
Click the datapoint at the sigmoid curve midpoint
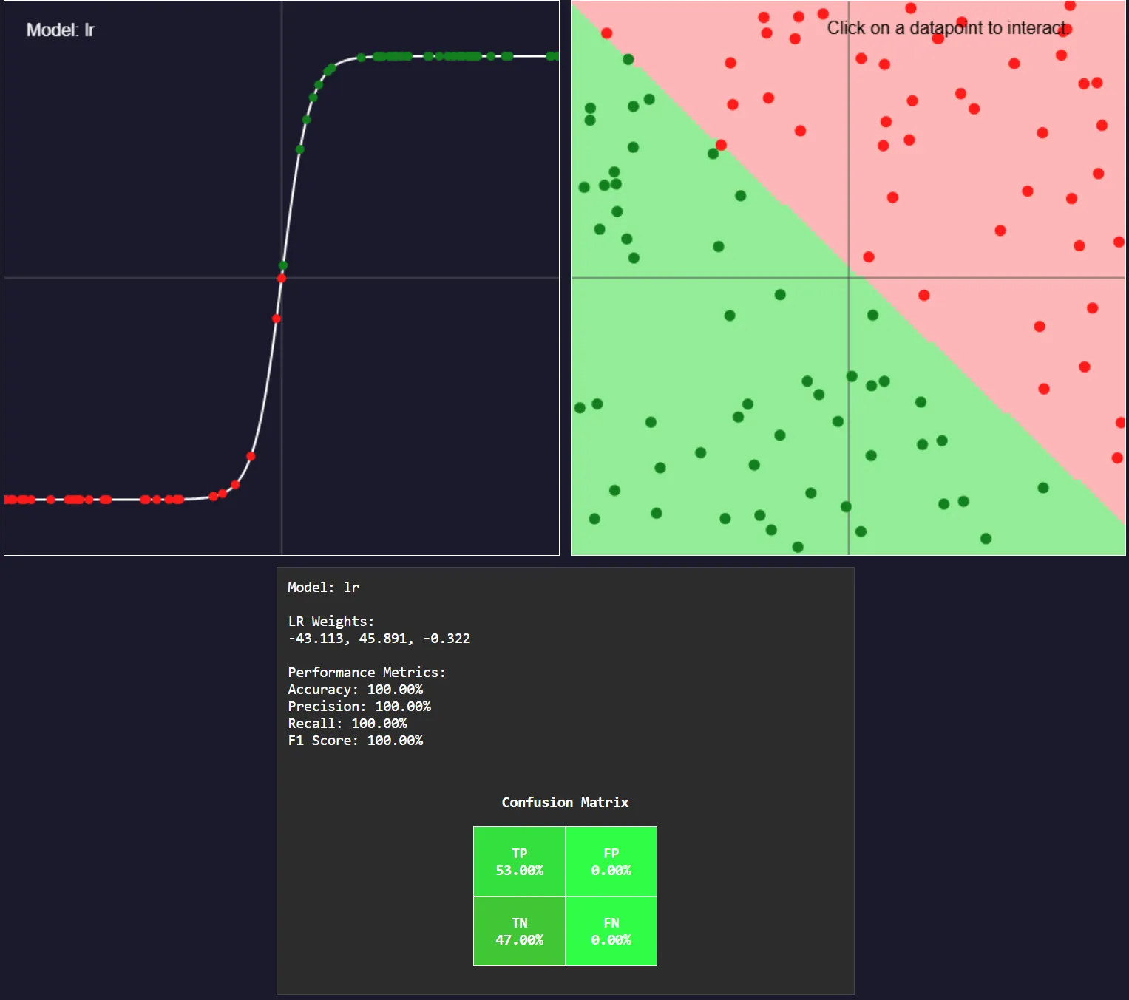coord(281,277)
